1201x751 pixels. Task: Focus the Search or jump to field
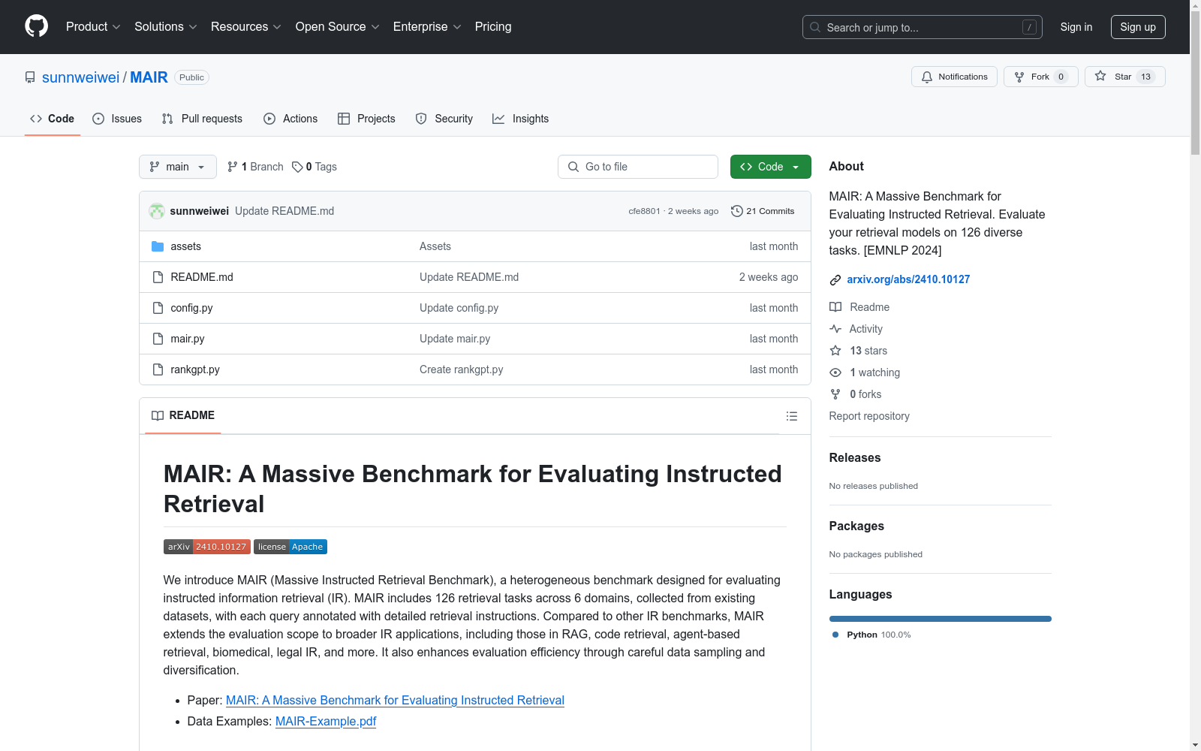click(923, 27)
